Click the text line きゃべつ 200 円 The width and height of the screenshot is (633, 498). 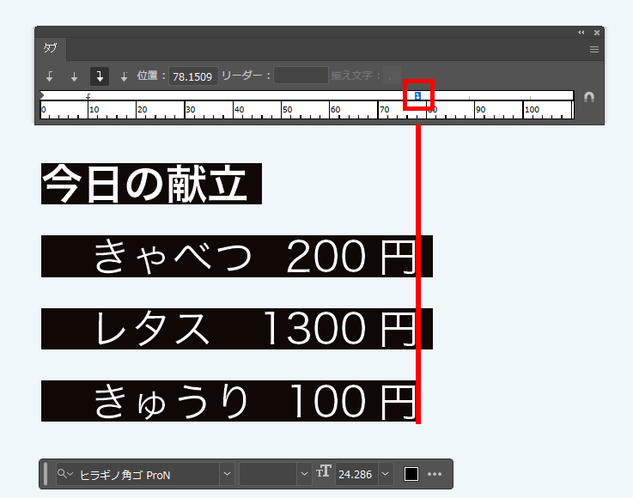coord(237,256)
